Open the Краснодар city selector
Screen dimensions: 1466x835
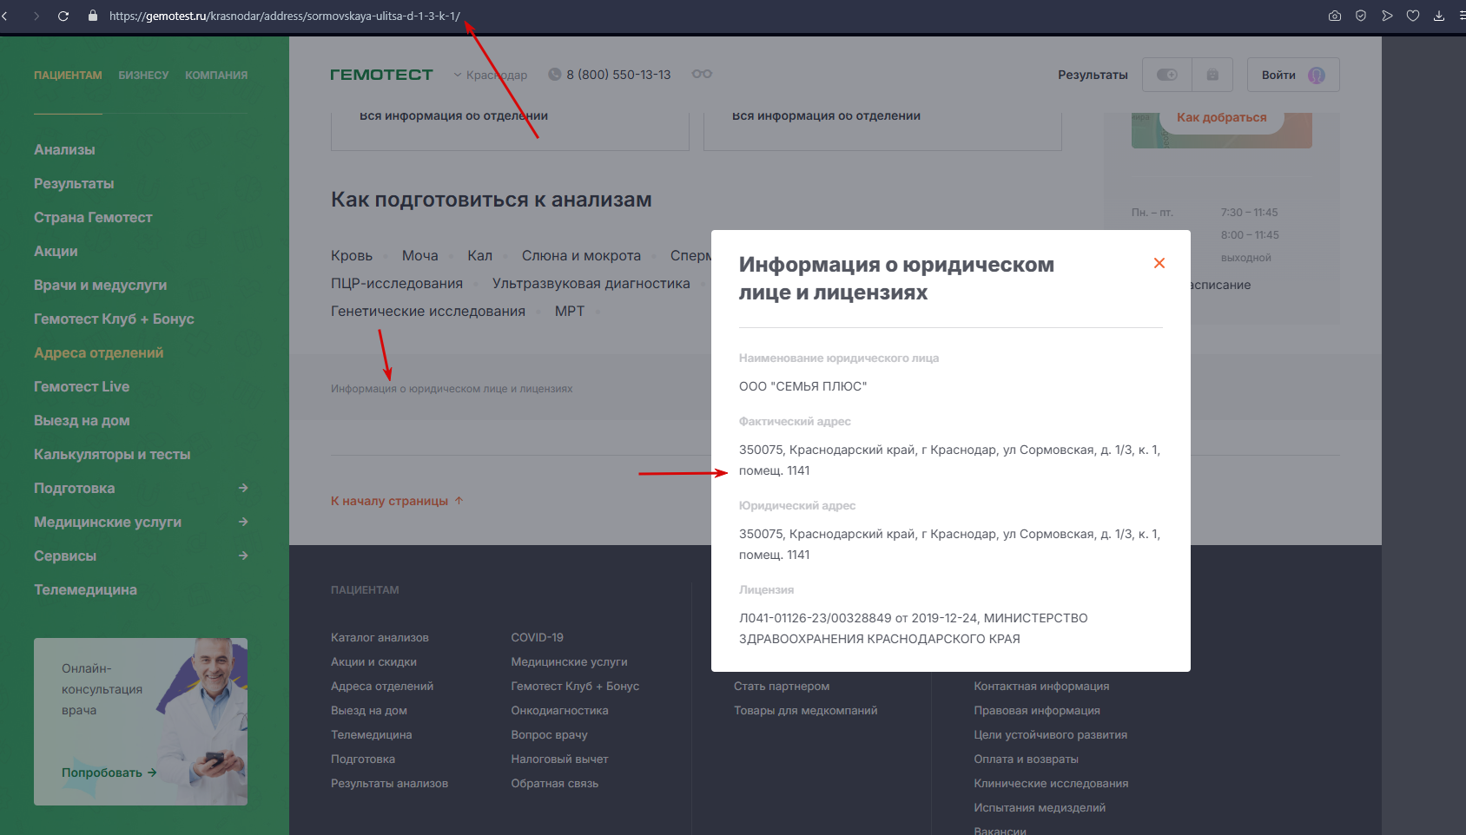[491, 75]
